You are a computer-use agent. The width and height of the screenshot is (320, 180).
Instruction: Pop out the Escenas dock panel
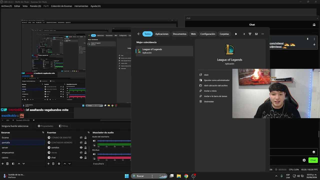[43, 132]
